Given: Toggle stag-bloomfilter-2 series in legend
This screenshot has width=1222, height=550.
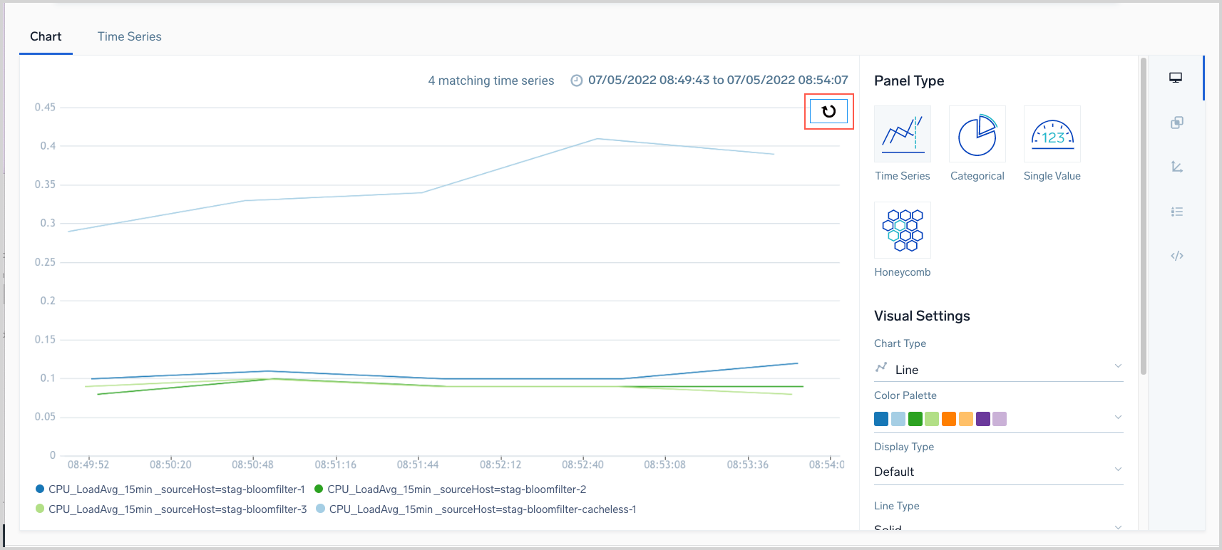Looking at the screenshot, I should pos(456,489).
